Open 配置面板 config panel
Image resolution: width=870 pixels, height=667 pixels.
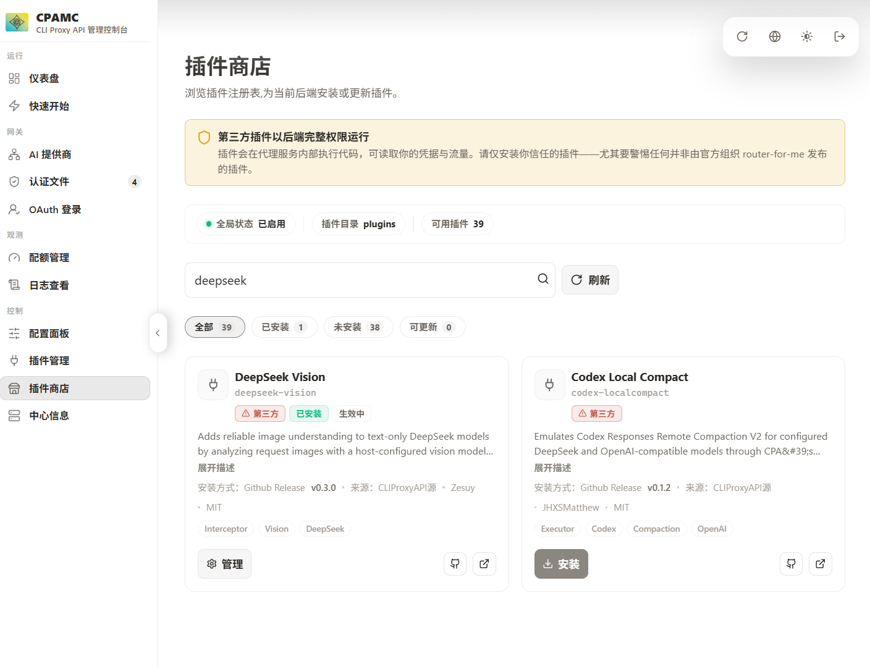pos(75,333)
